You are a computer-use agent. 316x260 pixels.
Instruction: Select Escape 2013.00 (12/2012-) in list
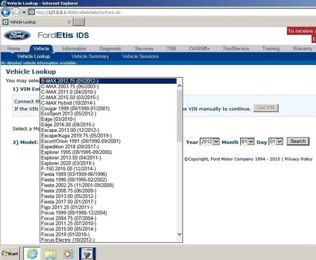109,130
